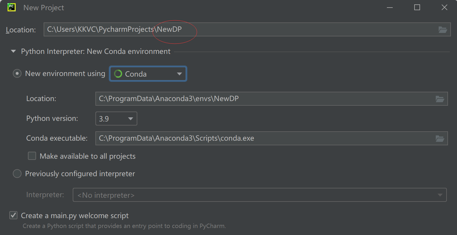The image size is (457, 235).
Task: Click the Conda executable label
Action: pos(57,138)
